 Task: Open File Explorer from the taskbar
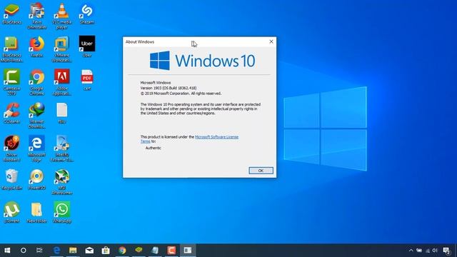click(x=73, y=251)
